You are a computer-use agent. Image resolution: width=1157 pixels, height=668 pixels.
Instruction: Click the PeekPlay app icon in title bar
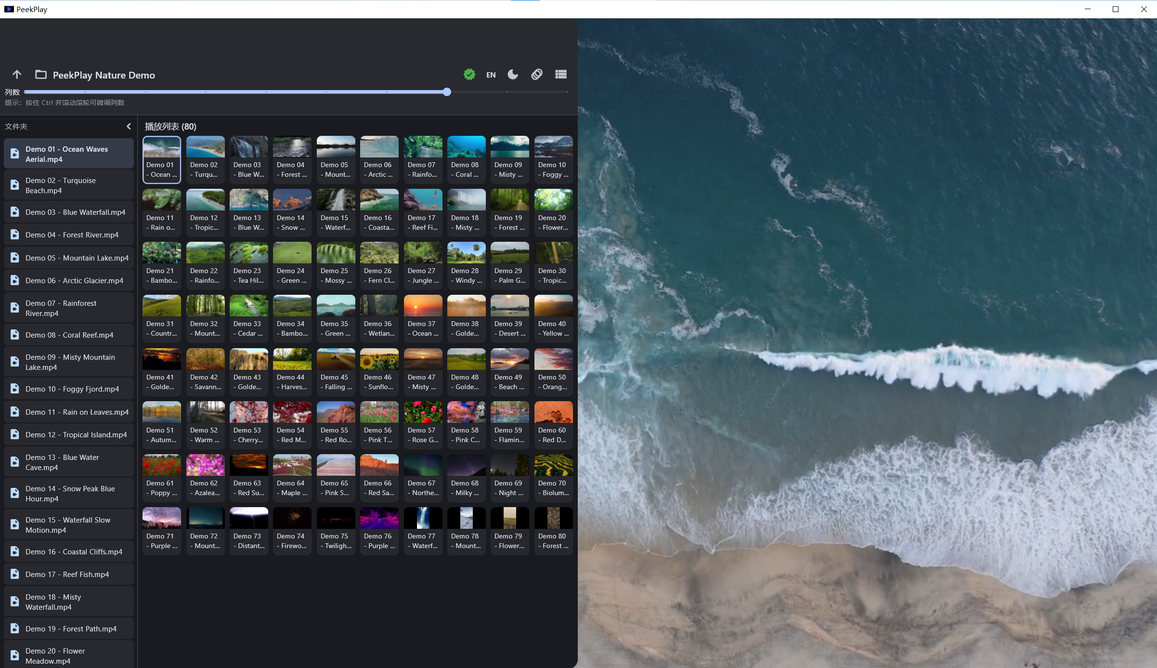tap(9, 9)
